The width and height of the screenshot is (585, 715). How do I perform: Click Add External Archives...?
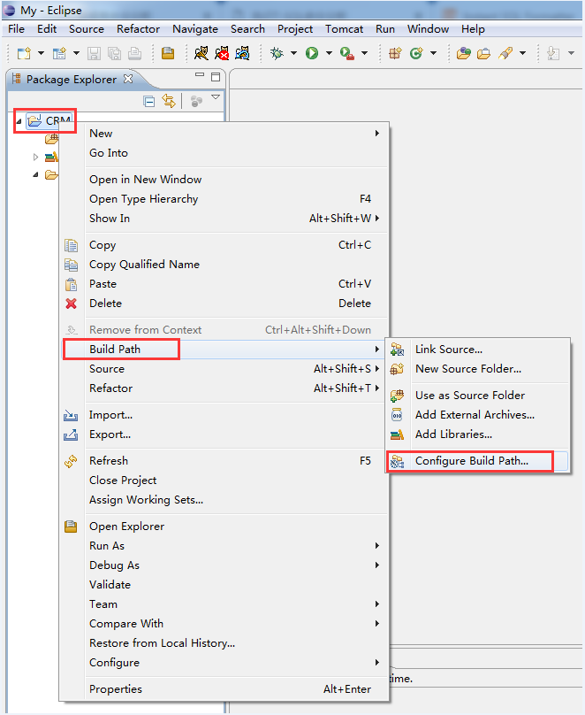(x=477, y=415)
